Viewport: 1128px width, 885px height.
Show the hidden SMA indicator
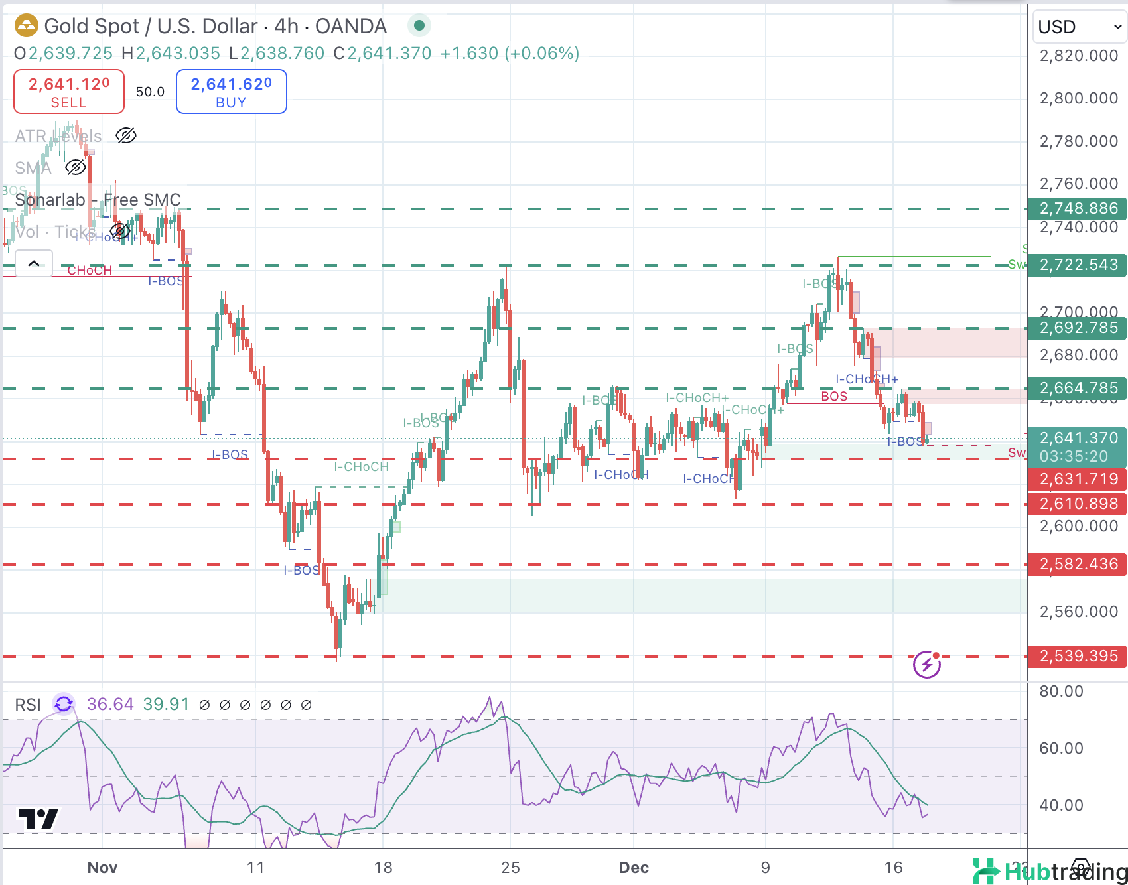76,168
